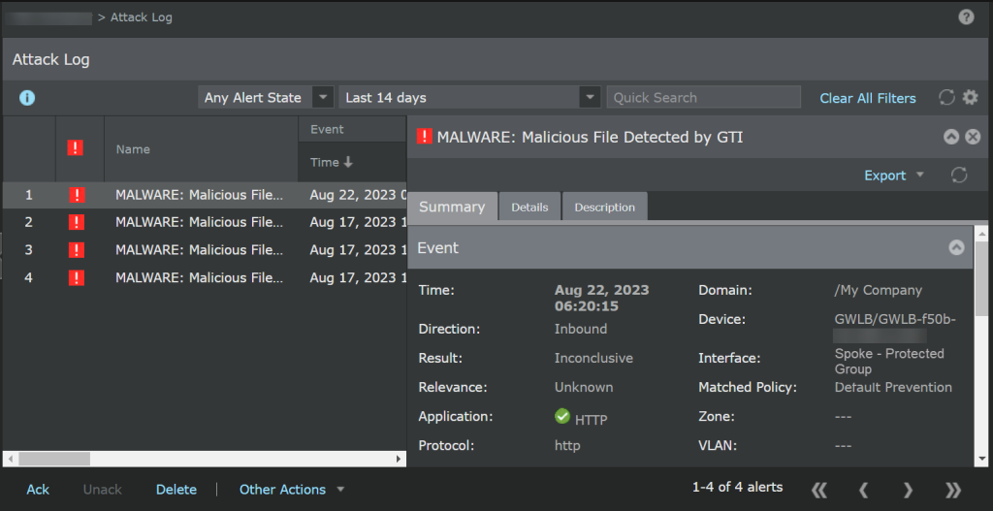Go to last page of alerts

[x=952, y=490]
